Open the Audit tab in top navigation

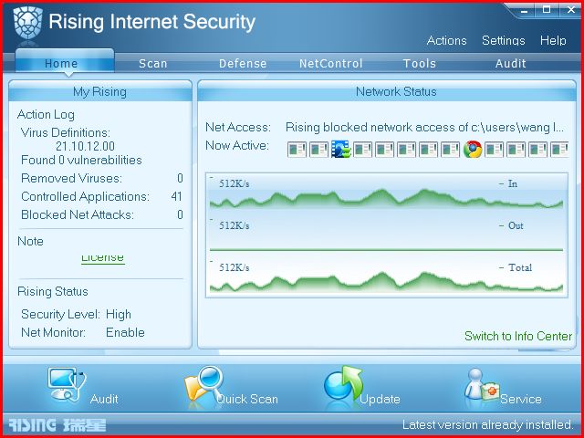511,64
